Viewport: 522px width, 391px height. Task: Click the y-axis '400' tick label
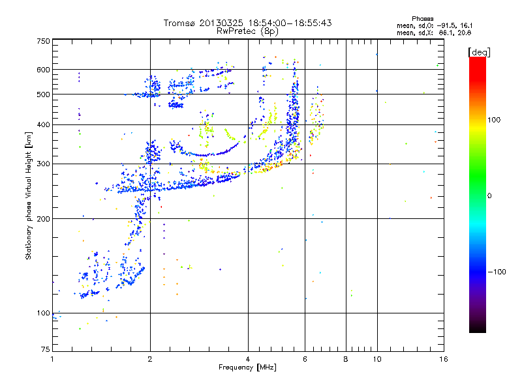pyautogui.click(x=43, y=125)
